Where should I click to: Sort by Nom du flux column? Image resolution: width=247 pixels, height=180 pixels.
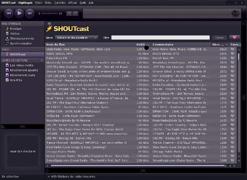(x=89, y=44)
